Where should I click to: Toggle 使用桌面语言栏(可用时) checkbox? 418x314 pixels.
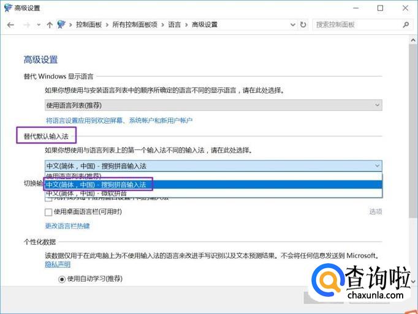48,212
